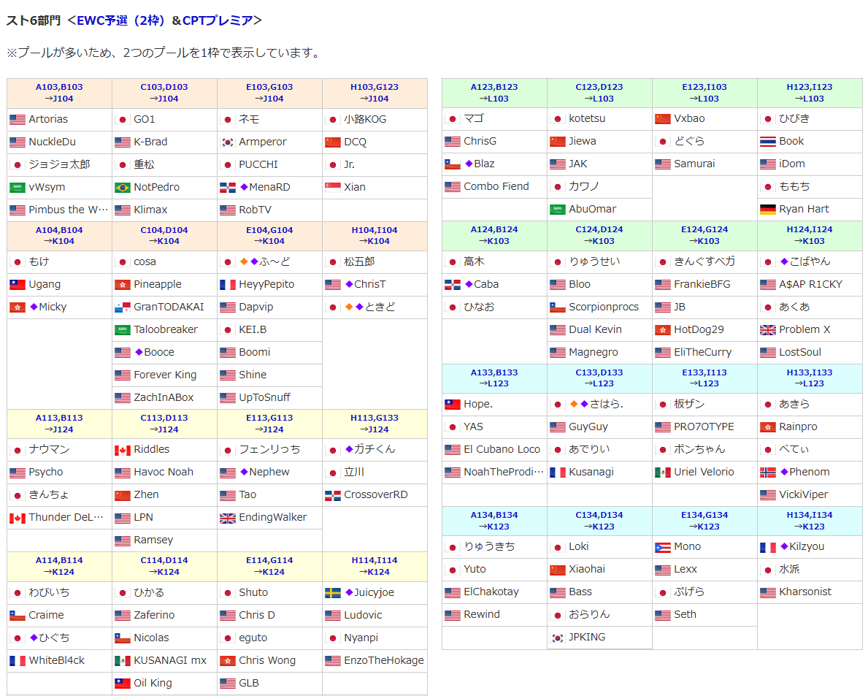The height and width of the screenshot is (696, 868).
Task: Select player name Kharsonist
Action: point(805,592)
